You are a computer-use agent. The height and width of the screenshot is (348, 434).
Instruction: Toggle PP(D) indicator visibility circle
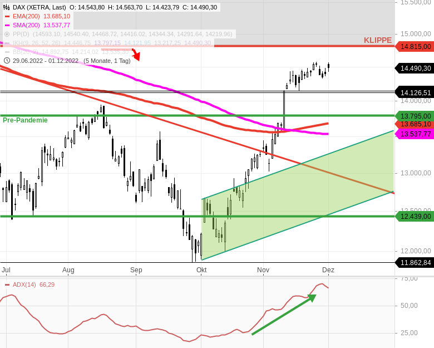7,34
